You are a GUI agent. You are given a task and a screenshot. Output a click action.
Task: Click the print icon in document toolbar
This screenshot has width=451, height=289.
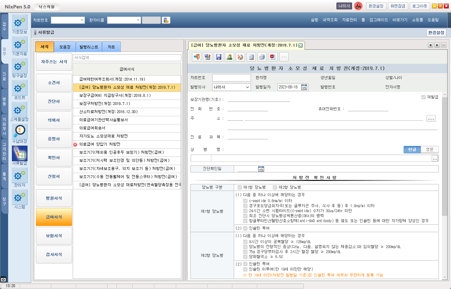(x=262, y=57)
